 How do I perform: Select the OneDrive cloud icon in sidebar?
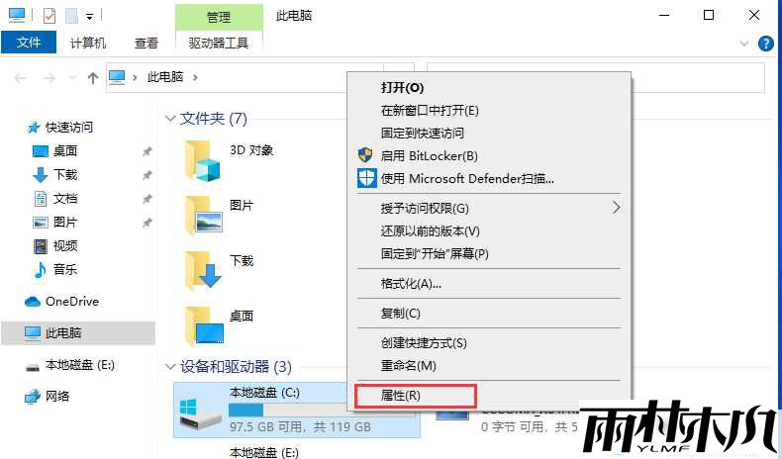[33, 302]
